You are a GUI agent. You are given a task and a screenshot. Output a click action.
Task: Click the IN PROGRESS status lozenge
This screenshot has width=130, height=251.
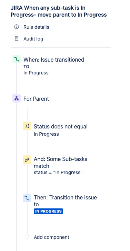48,211
